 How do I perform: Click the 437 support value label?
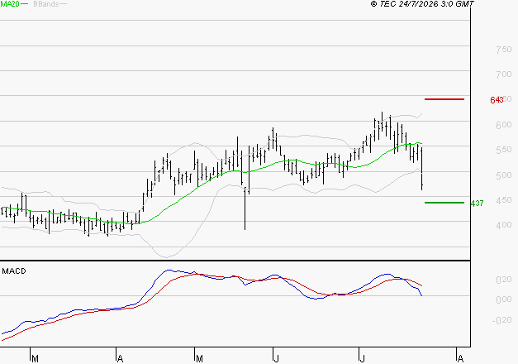pyautogui.click(x=477, y=204)
